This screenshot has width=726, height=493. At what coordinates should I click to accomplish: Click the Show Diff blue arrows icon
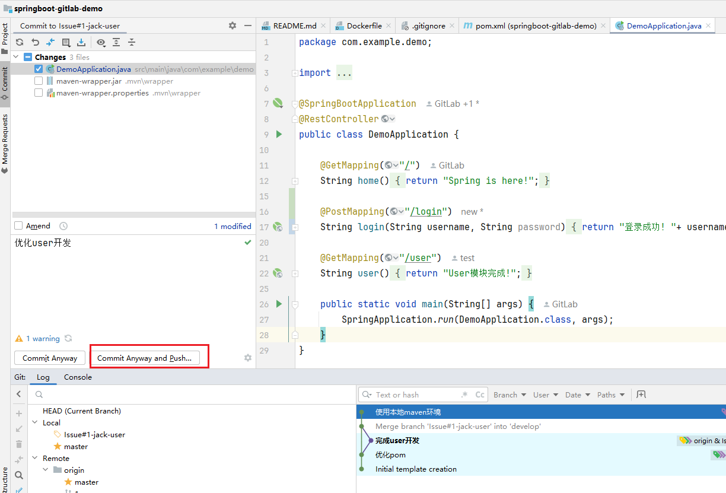[50, 42]
